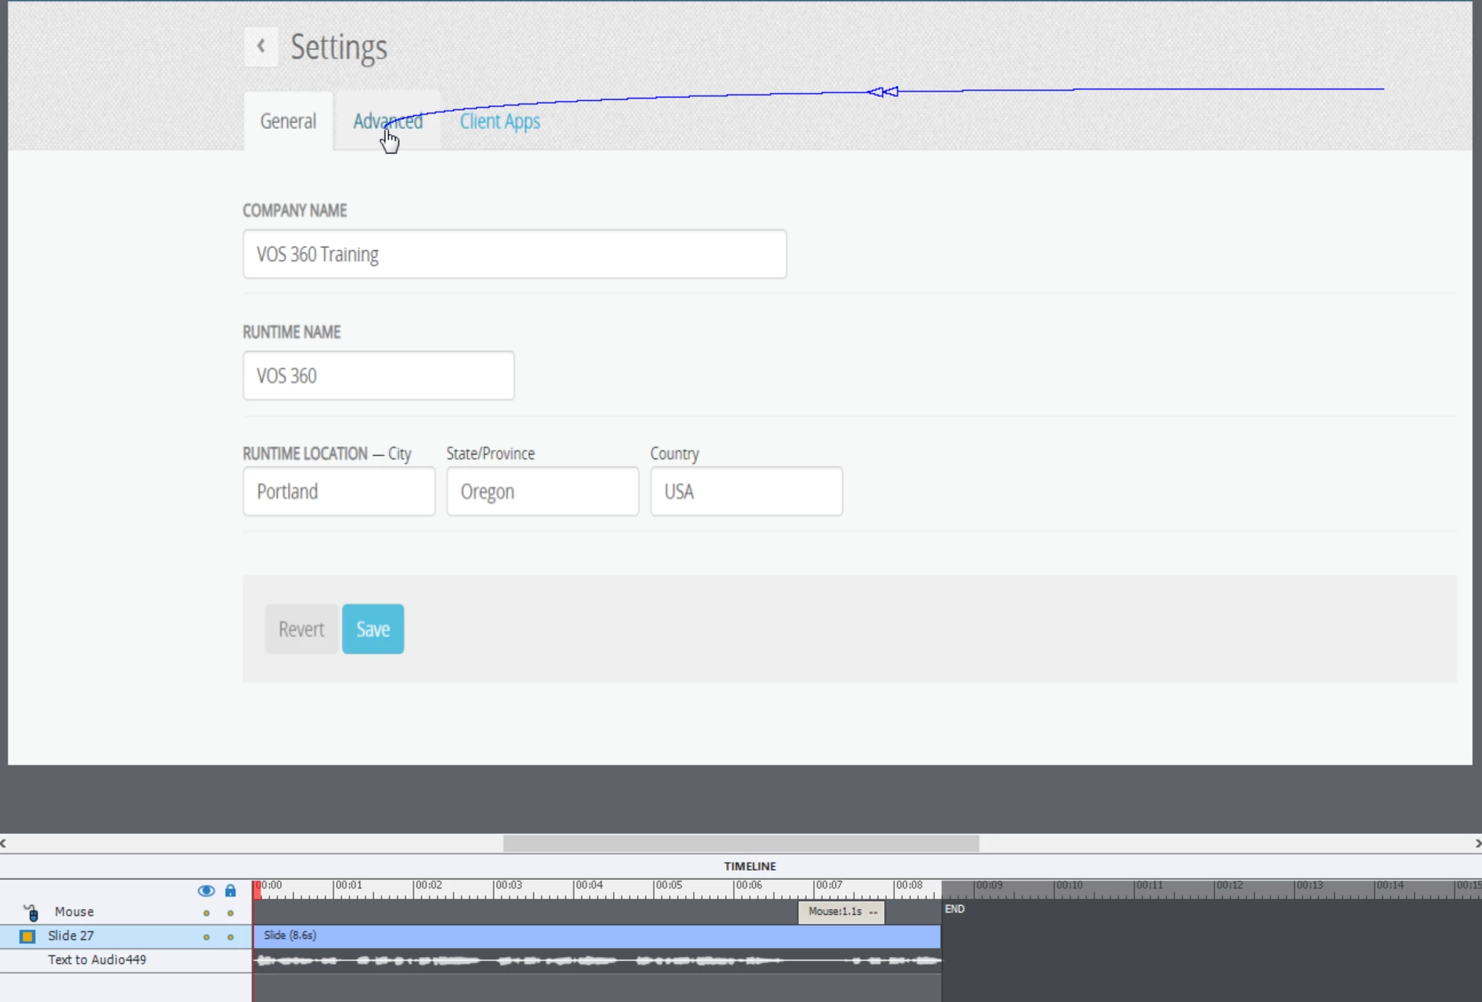Screen dimensions: 1482x1002
Task: Click the Country field containing USA
Action: pyautogui.click(x=746, y=491)
